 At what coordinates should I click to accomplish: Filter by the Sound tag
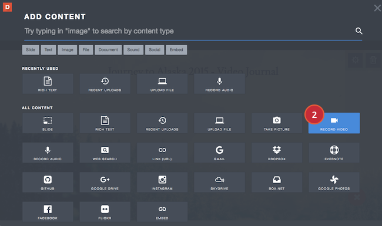coord(133,50)
